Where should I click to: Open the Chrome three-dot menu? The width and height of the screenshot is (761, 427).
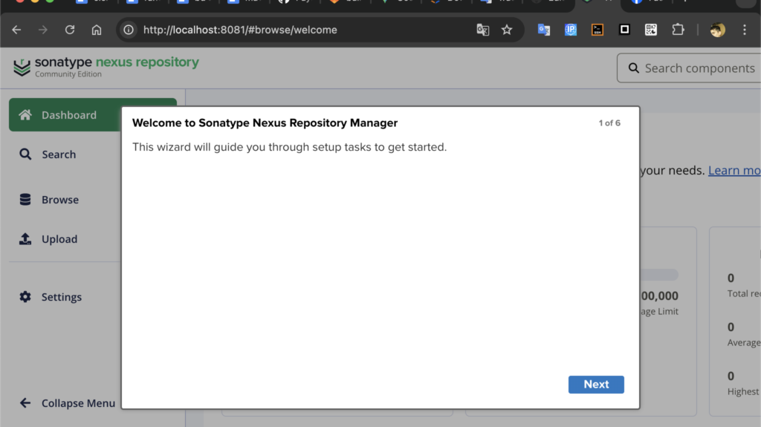pyautogui.click(x=745, y=30)
